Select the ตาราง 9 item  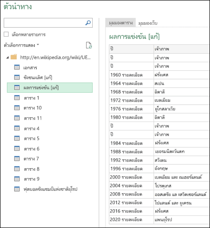tap(32, 179)
